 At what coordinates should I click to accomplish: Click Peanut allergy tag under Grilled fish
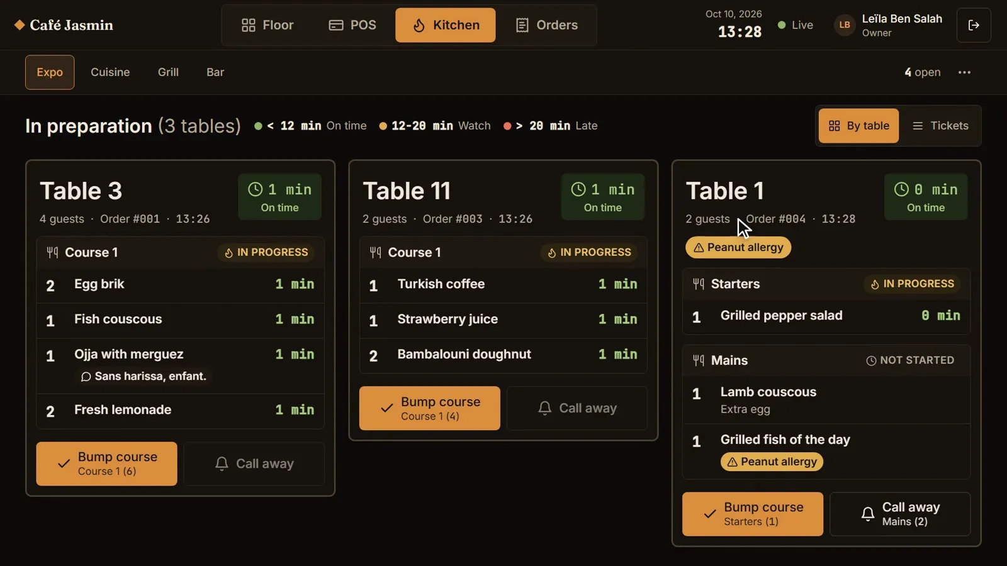(772, 462)
